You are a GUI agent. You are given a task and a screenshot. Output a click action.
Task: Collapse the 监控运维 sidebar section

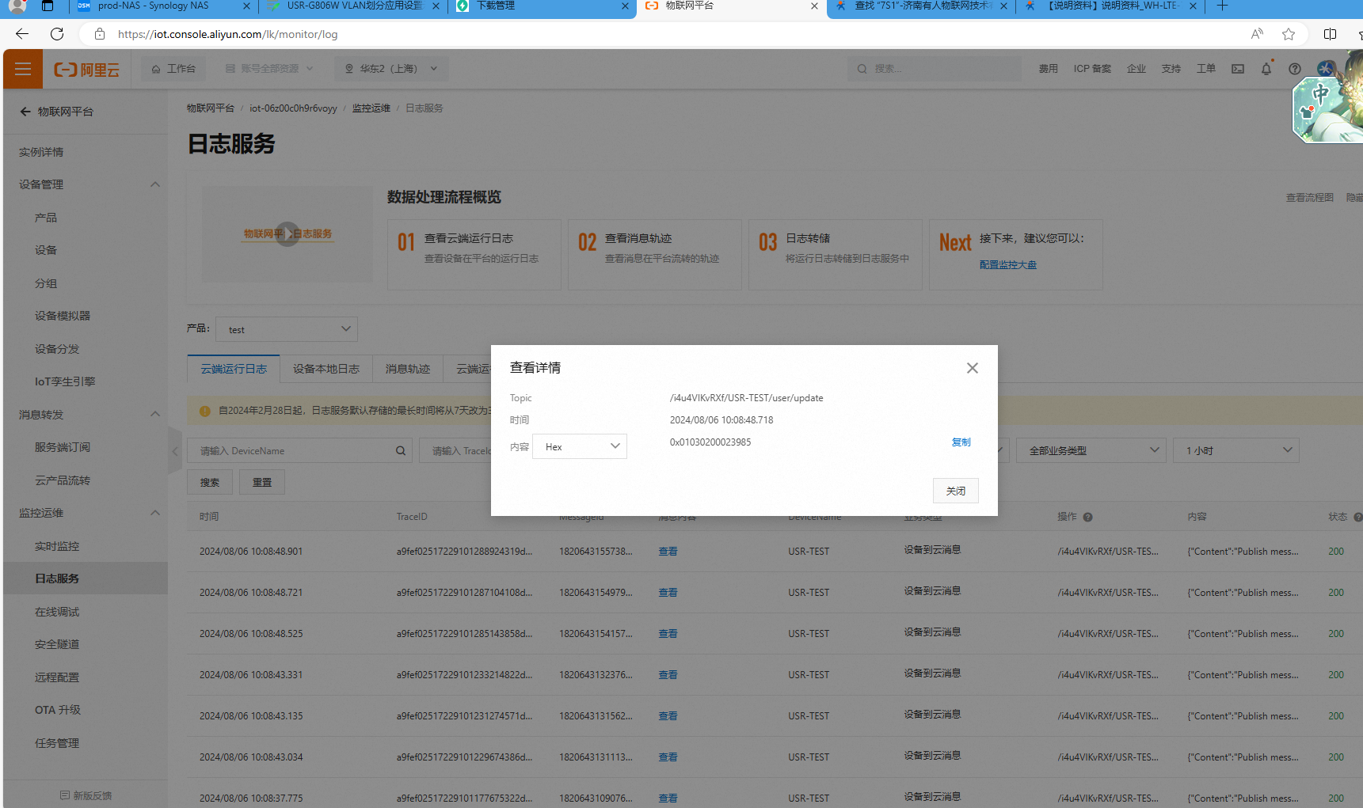coord(155,513)
